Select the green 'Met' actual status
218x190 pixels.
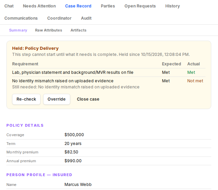(x=191, y=72)
